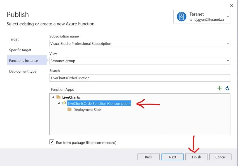Go to the Target step
The image size is (238, 166).
point(14,39)
